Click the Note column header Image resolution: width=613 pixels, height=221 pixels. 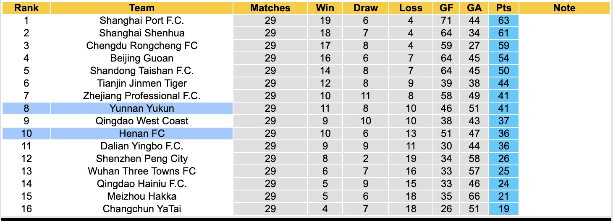[x=564, y=8]
